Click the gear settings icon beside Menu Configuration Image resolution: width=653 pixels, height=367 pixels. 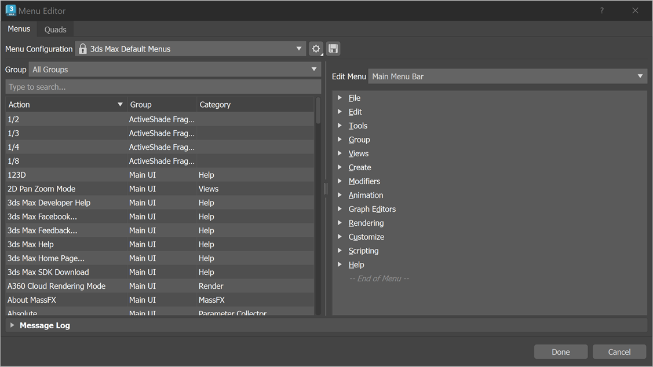pyautogui.click(x=316, y=49)
